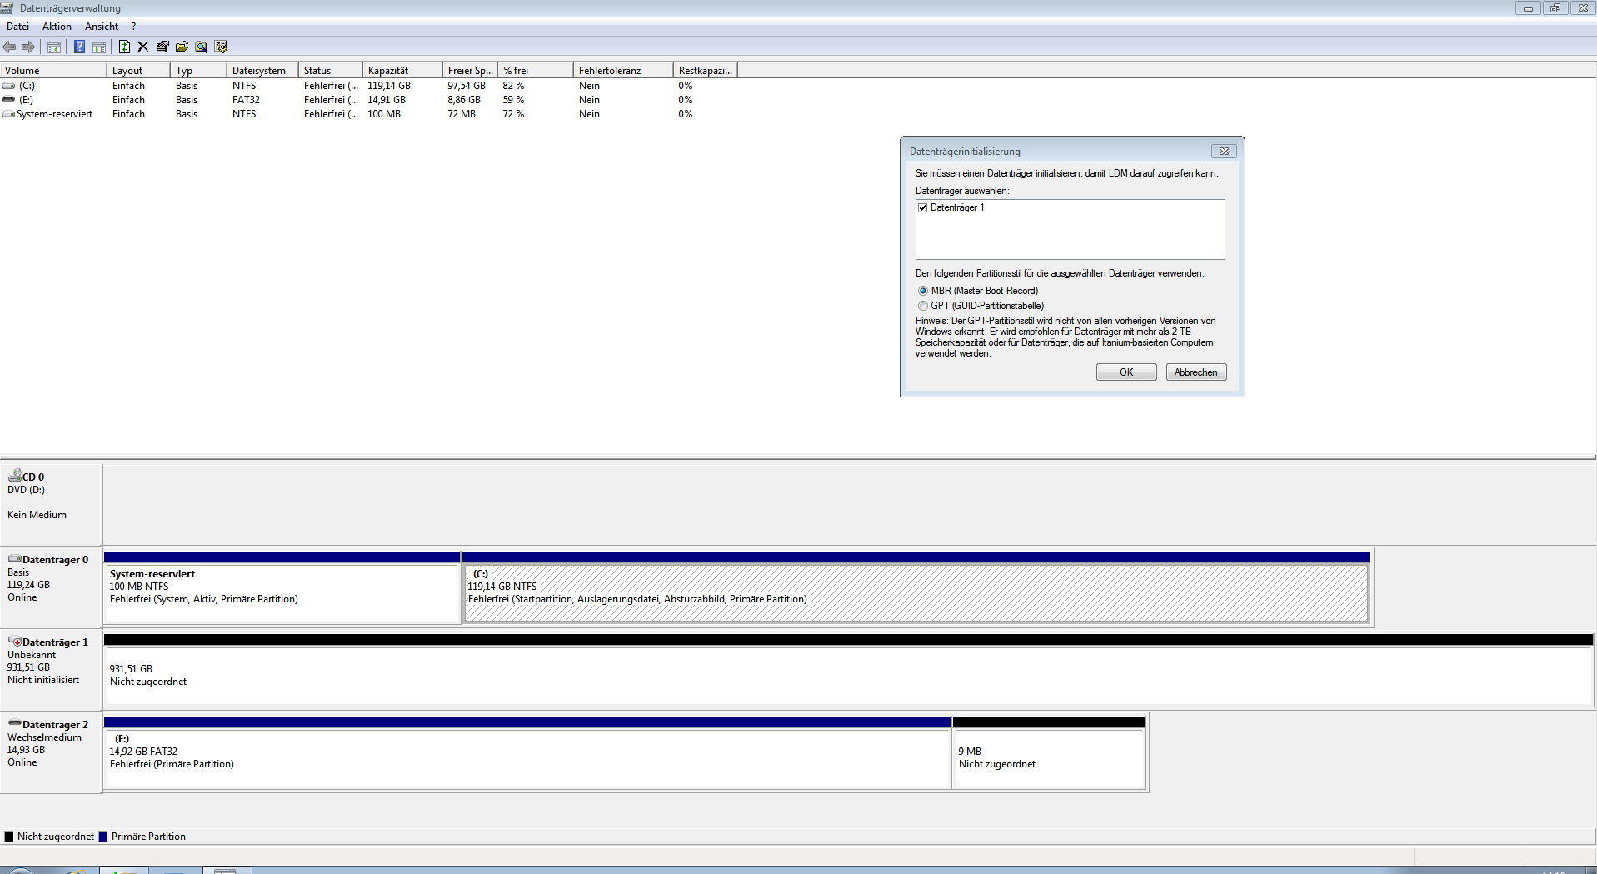Screen dimensions: 1597x874
Task: Close the Datenträgerinitialisierung dialog
Action: coord(1224,151)
